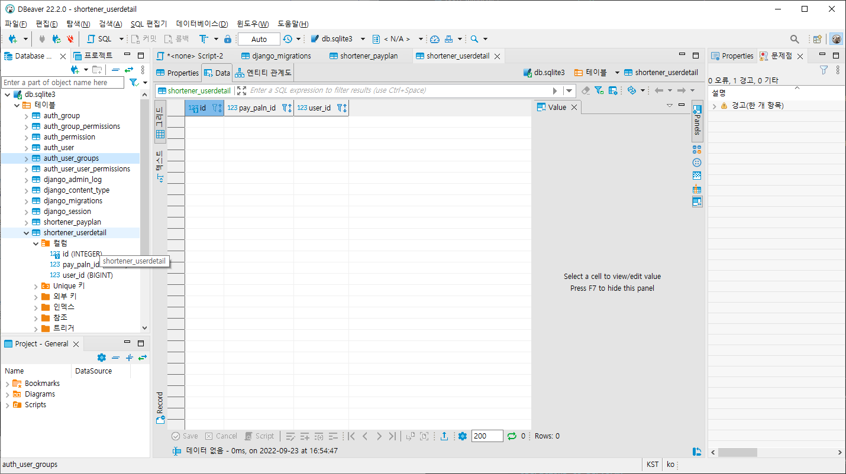Click the New Database Connection plug icon in main toolbar
Viewport: 846px width, 474px height.
click(x=12, y=39)
